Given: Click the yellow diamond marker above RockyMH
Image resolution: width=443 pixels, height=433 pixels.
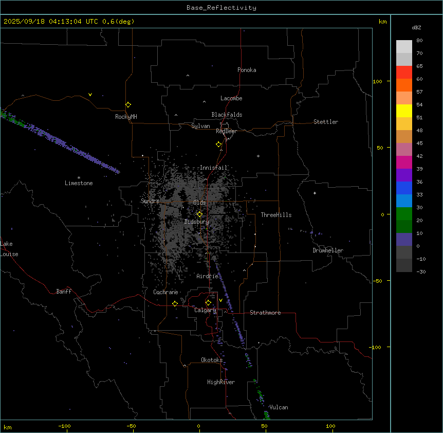Looking at the screenshot, I should (128, 104).
